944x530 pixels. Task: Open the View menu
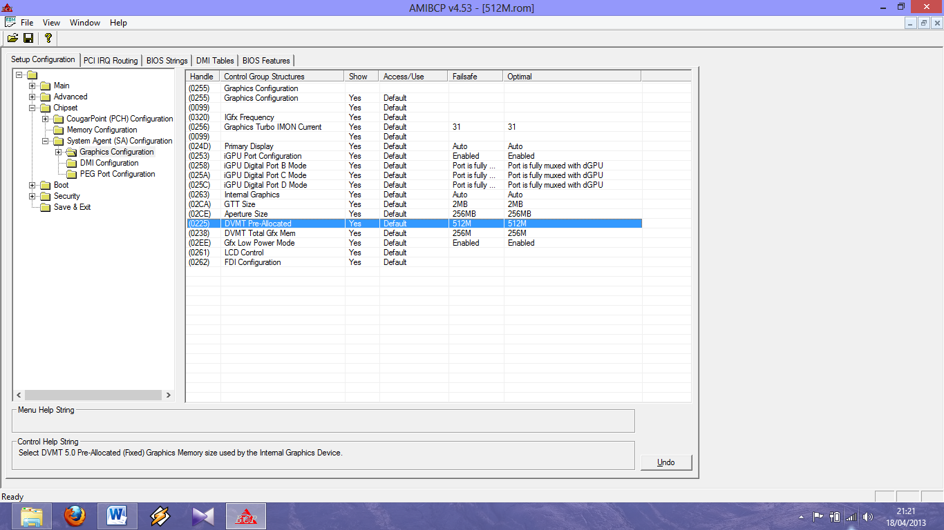pyautogui.click(x=51, y=23)
